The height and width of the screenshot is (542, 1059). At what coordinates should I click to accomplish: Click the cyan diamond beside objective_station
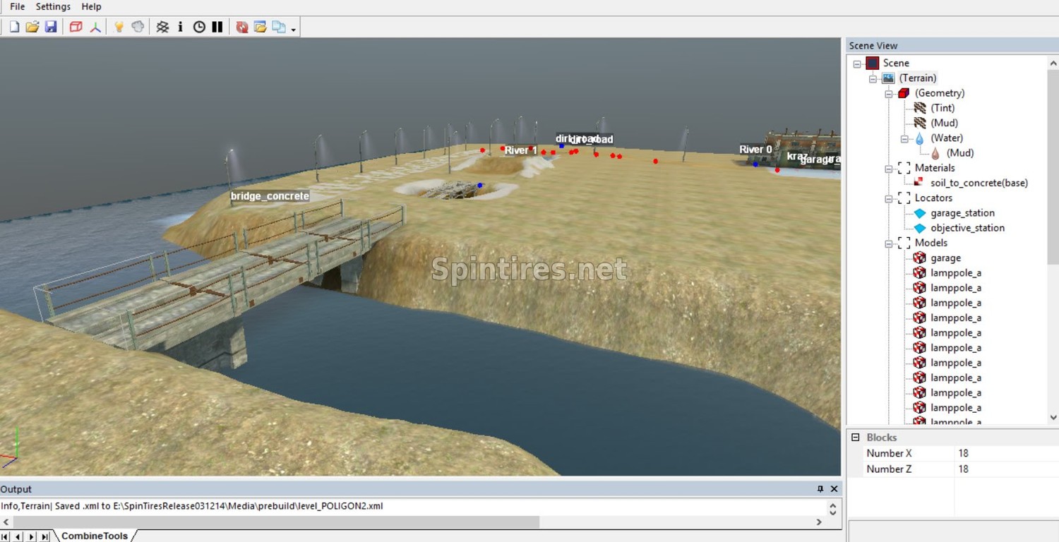pyautogui.click(x=920, y=228)
